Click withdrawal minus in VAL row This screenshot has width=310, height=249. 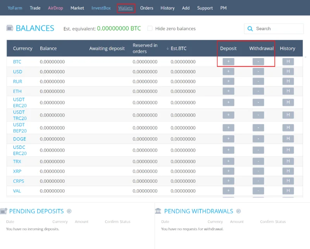(258, 190)
